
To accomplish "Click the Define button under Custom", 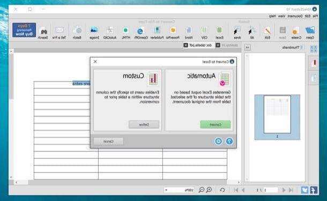I will click(144, 125).
